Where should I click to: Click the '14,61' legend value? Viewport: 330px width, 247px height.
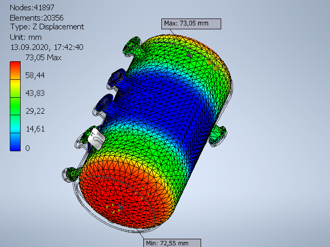coord(35,129)
